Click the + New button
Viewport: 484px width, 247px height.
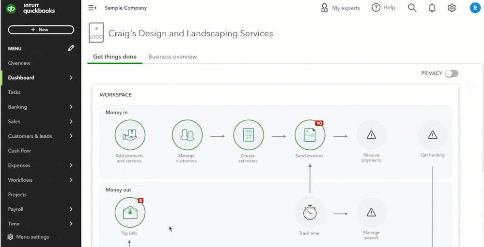[41, 29]
